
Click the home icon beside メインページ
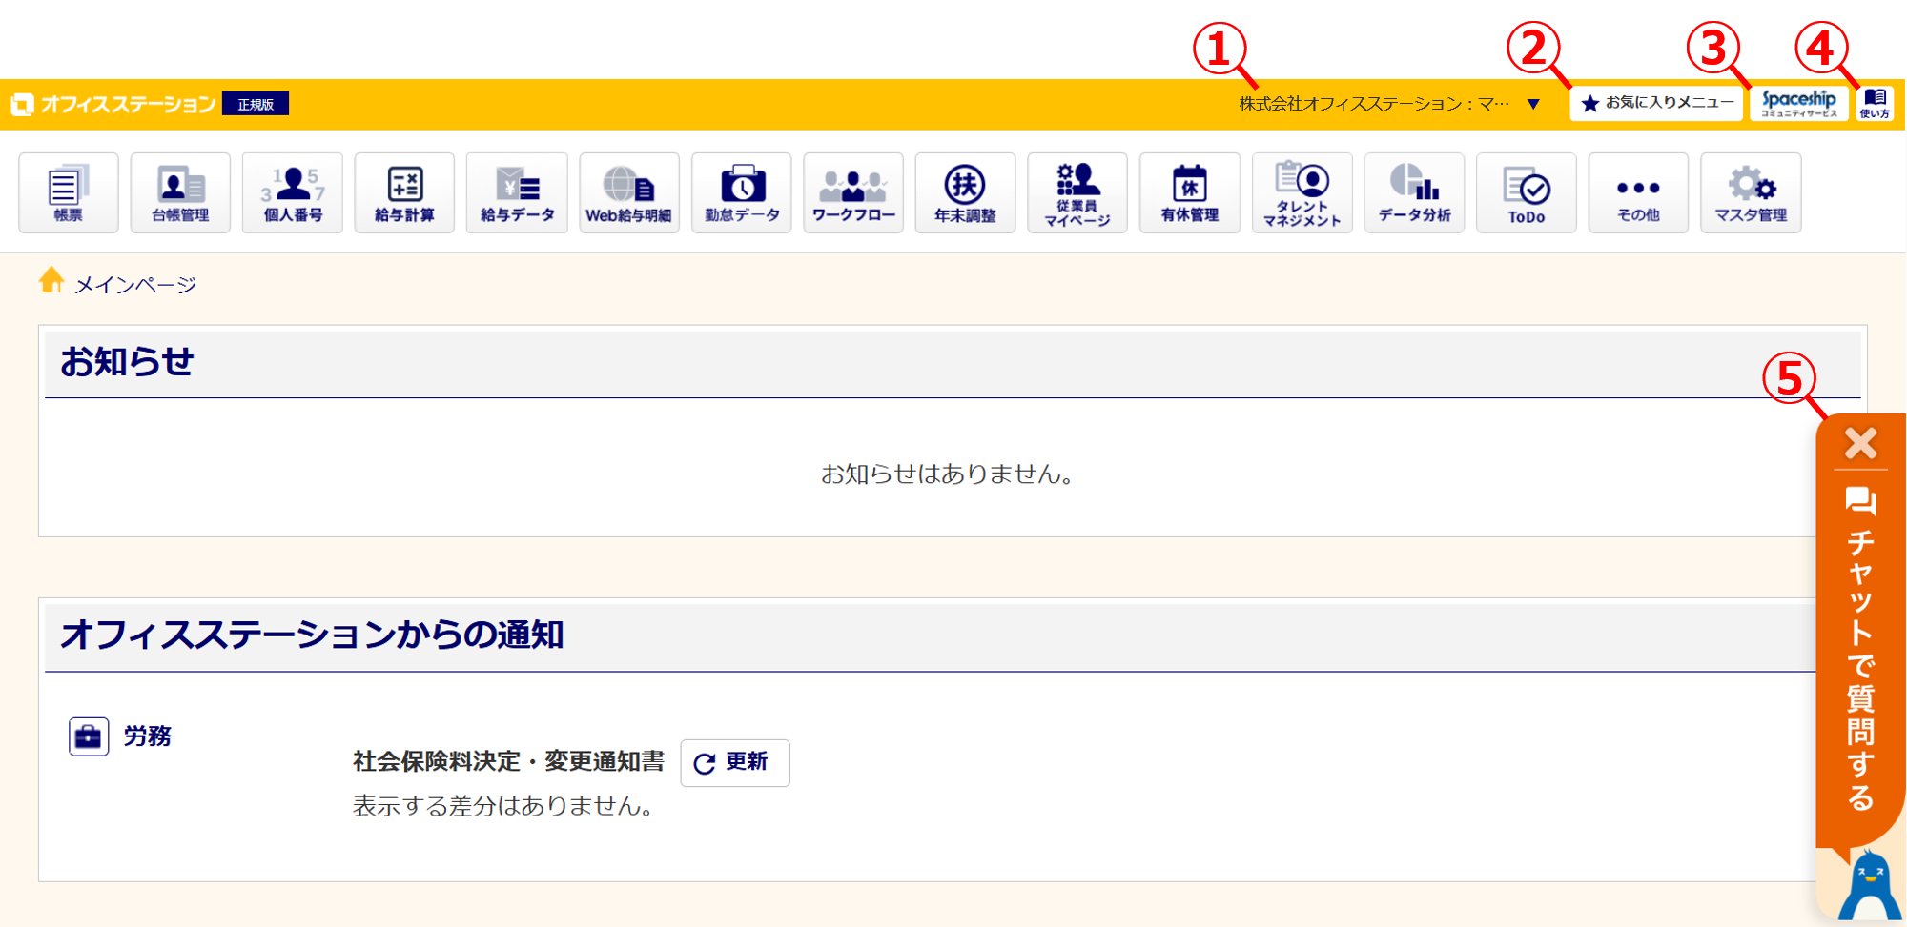pyautogui.click(x=51, y=280)
